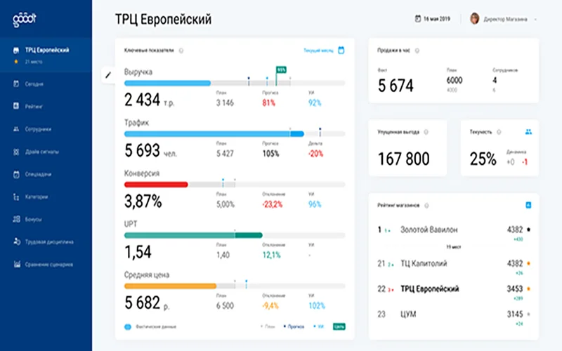Click the blue Трафик progress bar
This screenshot has width=562, height=351.
click(214, 134)
